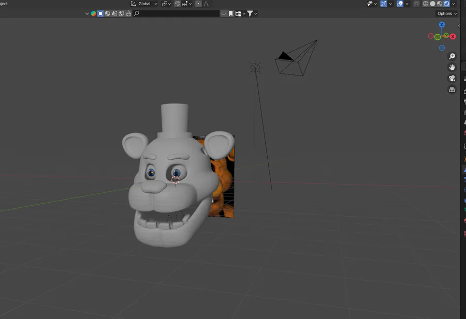Click the Worlds filter globe icon
Image resolution: width=466 pixels, height=319 pixels.
pyautogui.click(x=121, y=13)
